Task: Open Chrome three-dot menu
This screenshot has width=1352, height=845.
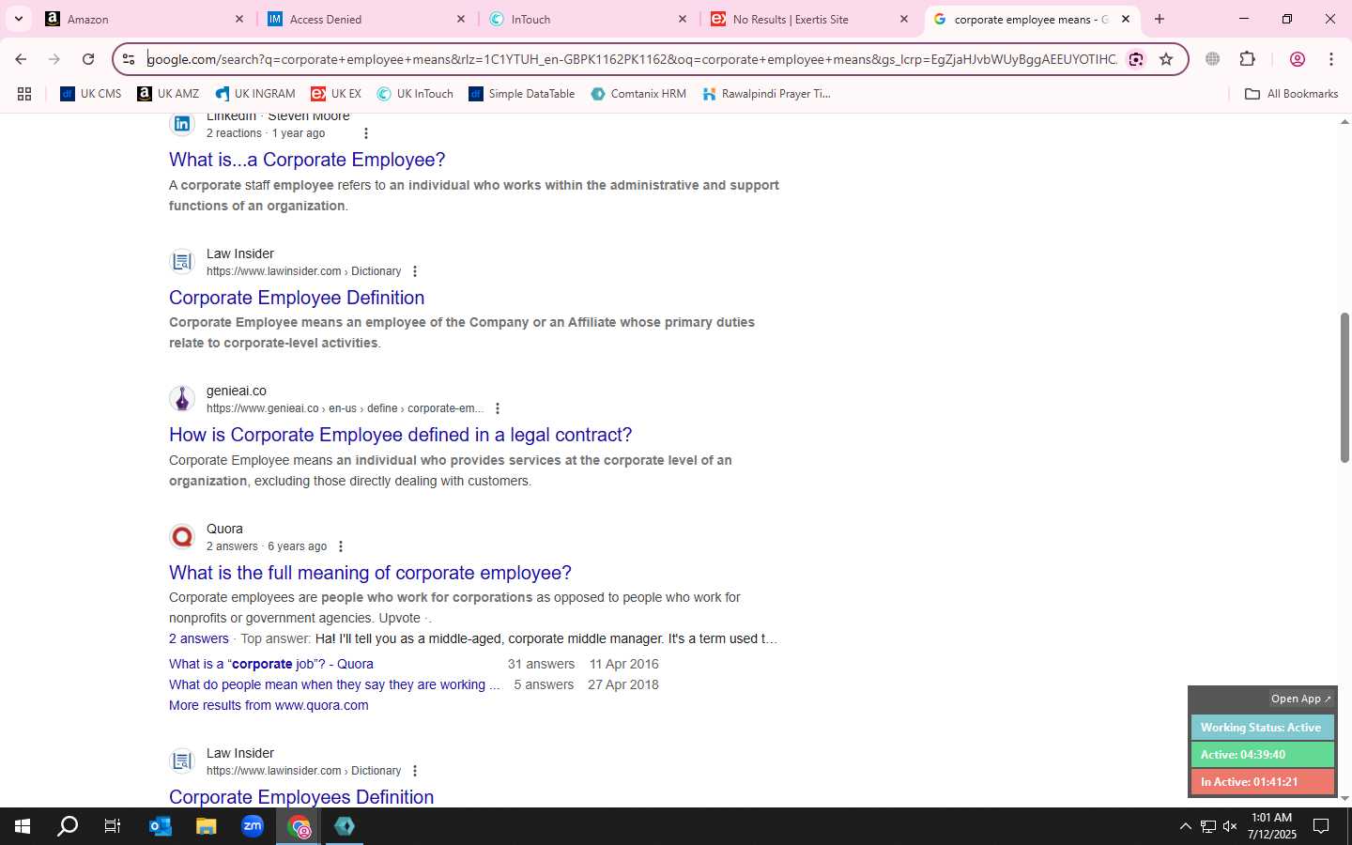Action: tap(1331, 59)
